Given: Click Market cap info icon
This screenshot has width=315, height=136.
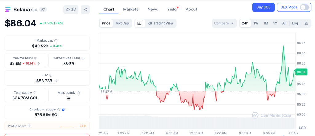Looking at the screenshot, I should pos(56,41).
